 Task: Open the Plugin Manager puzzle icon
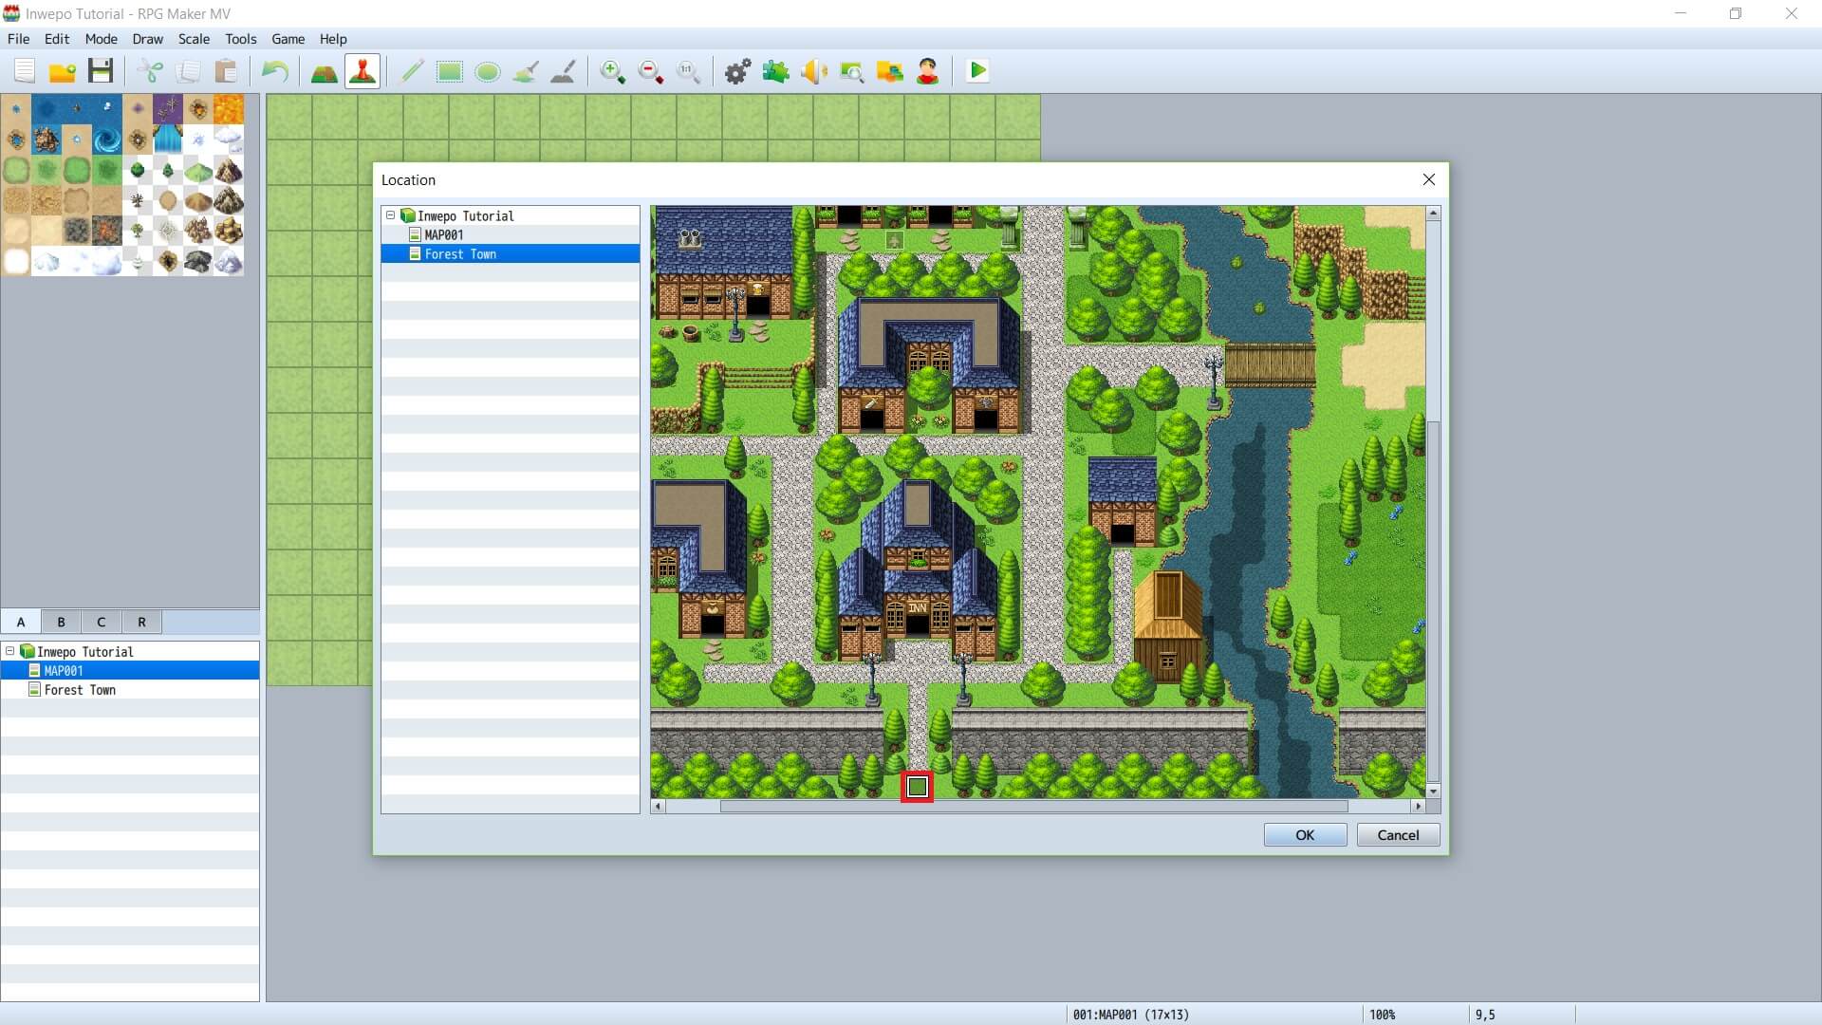coord(775,71)
